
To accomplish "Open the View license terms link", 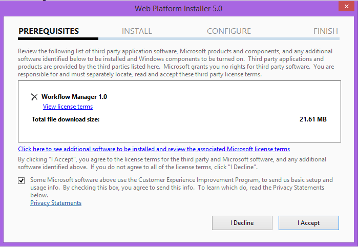I will click(x=68, y=107).
